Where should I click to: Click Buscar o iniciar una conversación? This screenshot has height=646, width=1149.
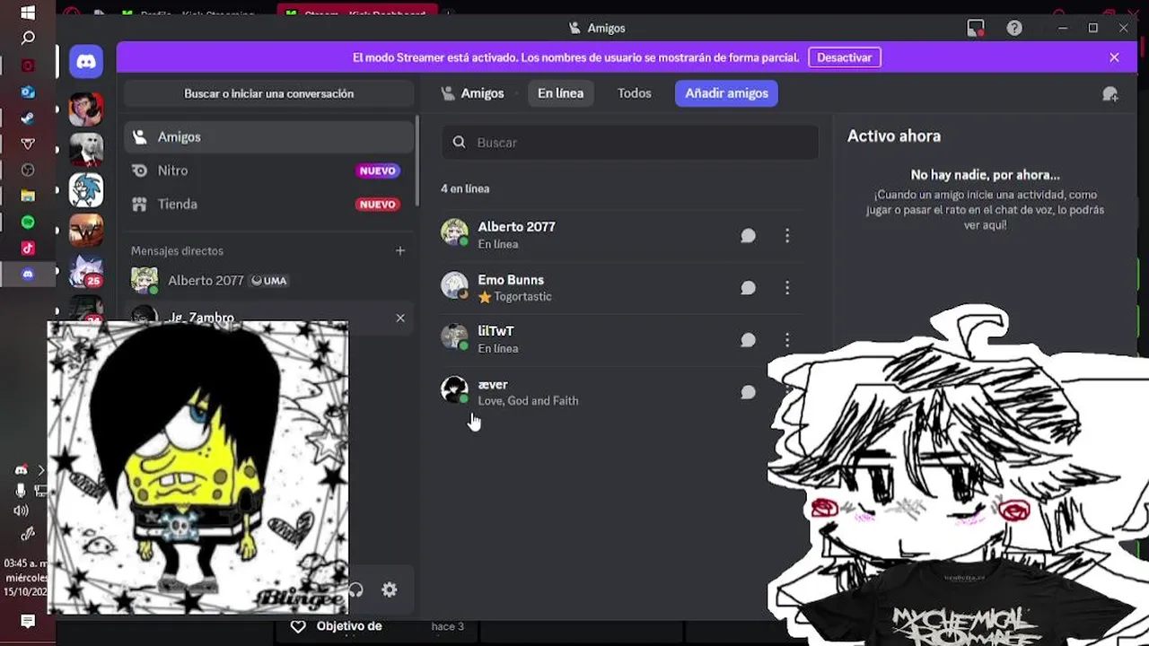tap(269, 93)
